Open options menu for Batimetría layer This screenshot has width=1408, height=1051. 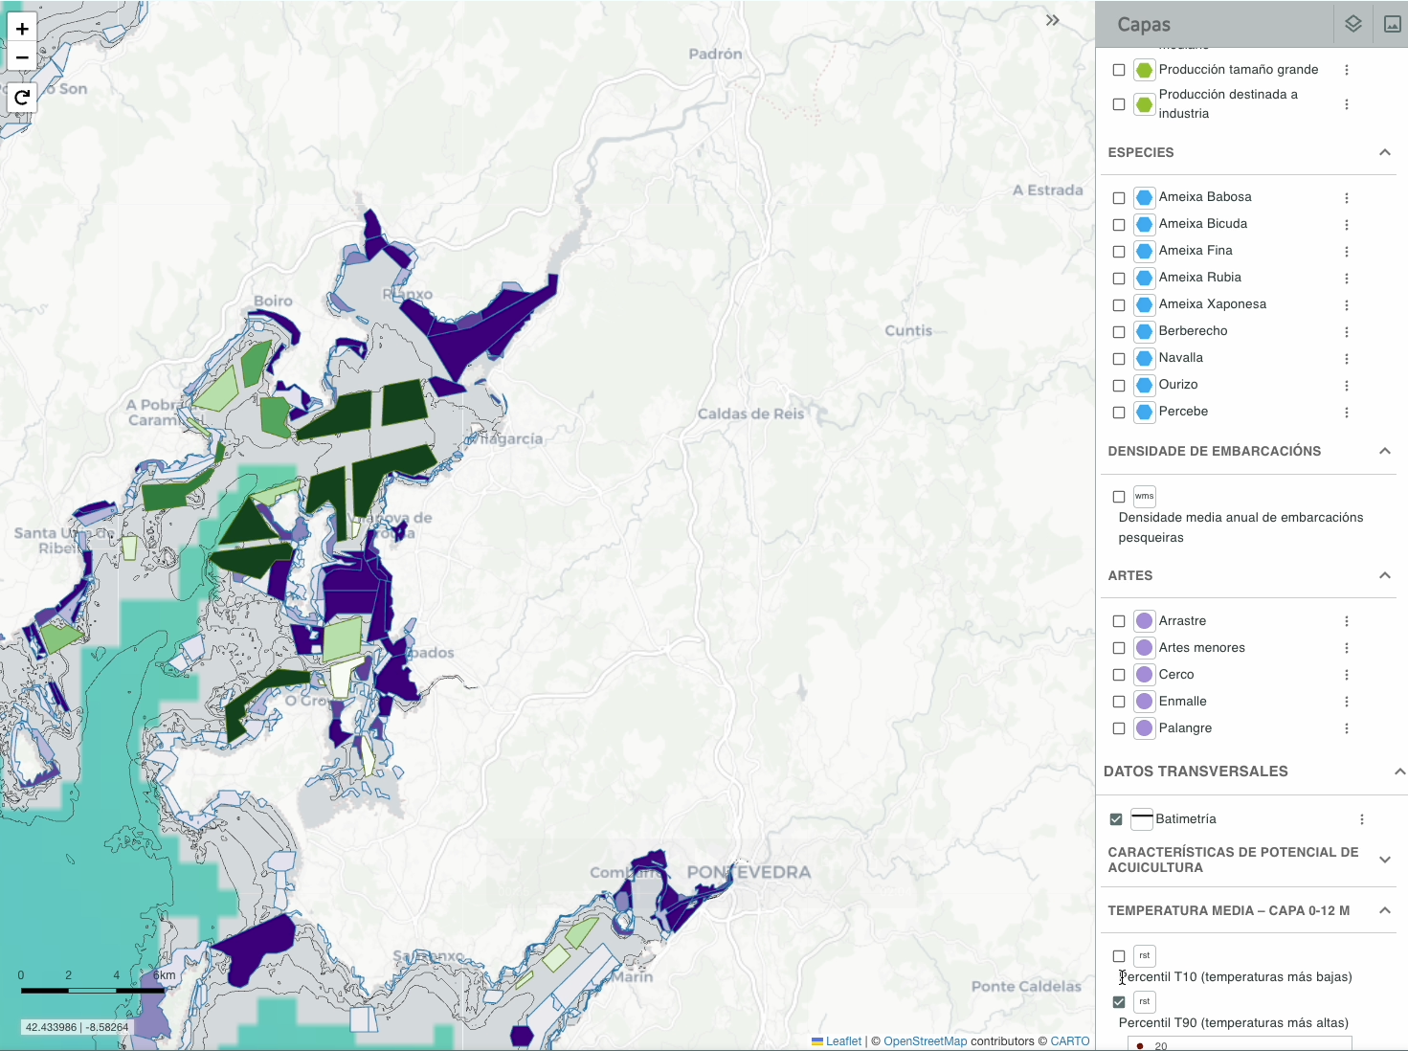point(1361,819)
